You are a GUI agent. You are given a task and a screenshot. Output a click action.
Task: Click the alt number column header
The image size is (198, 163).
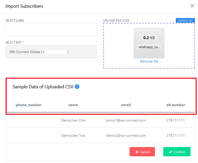pos(176,105)
